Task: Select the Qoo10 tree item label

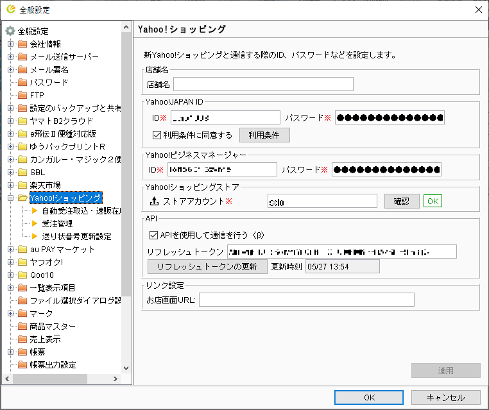Action: (x=42, y=275)
